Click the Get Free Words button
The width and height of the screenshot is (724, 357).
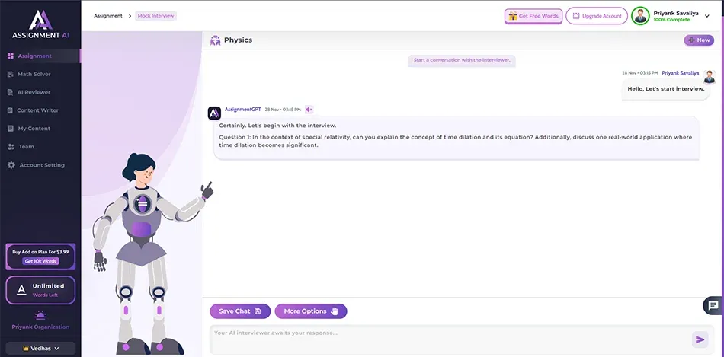coord(533,16)
